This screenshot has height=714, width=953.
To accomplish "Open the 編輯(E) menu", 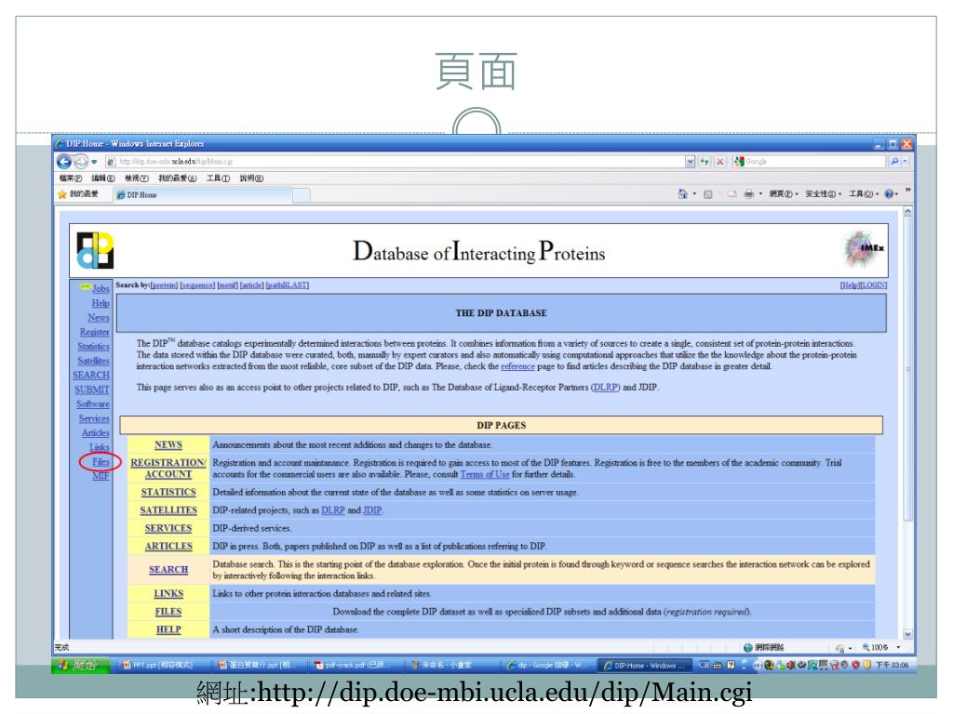I will click(x=102, y=178).
